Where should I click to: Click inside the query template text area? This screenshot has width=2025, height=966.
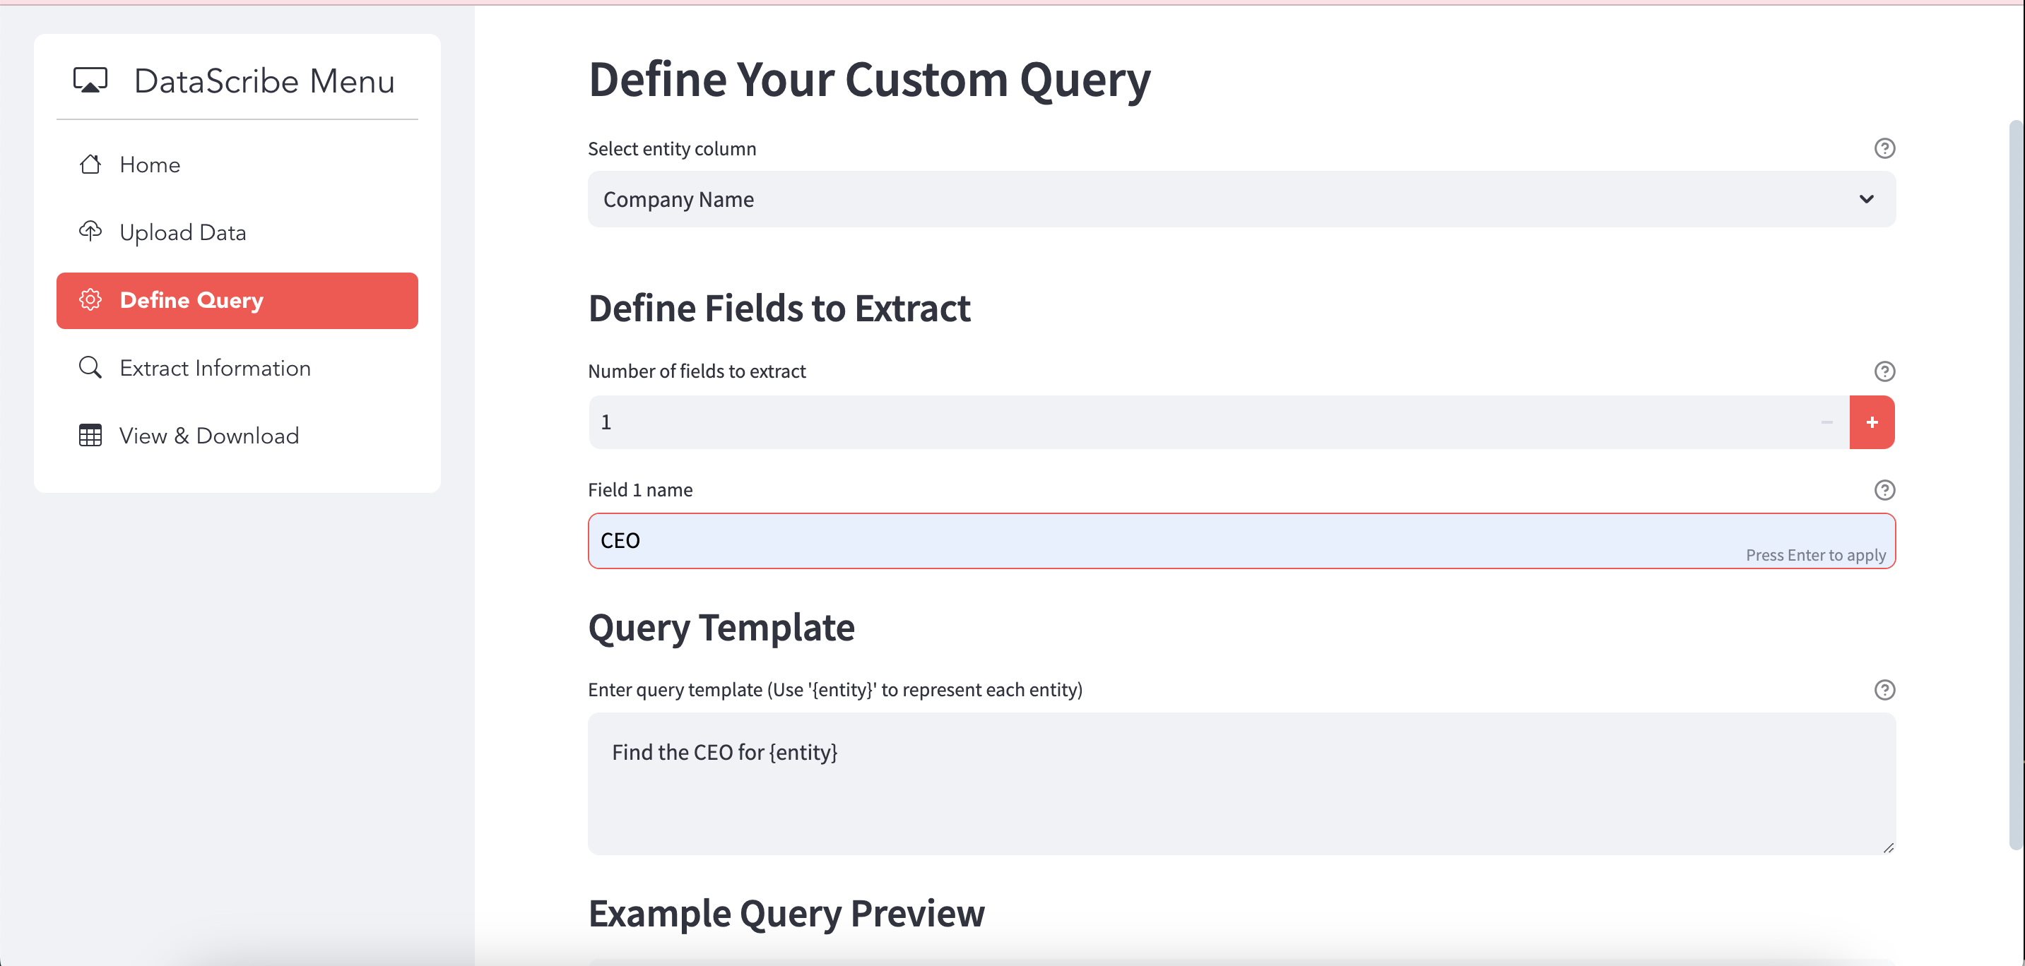1241,784
